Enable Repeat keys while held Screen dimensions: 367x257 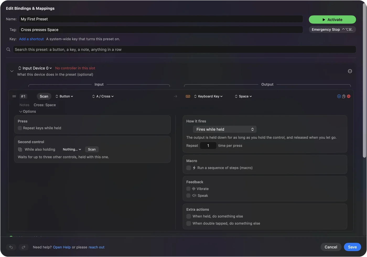point(20,128)
